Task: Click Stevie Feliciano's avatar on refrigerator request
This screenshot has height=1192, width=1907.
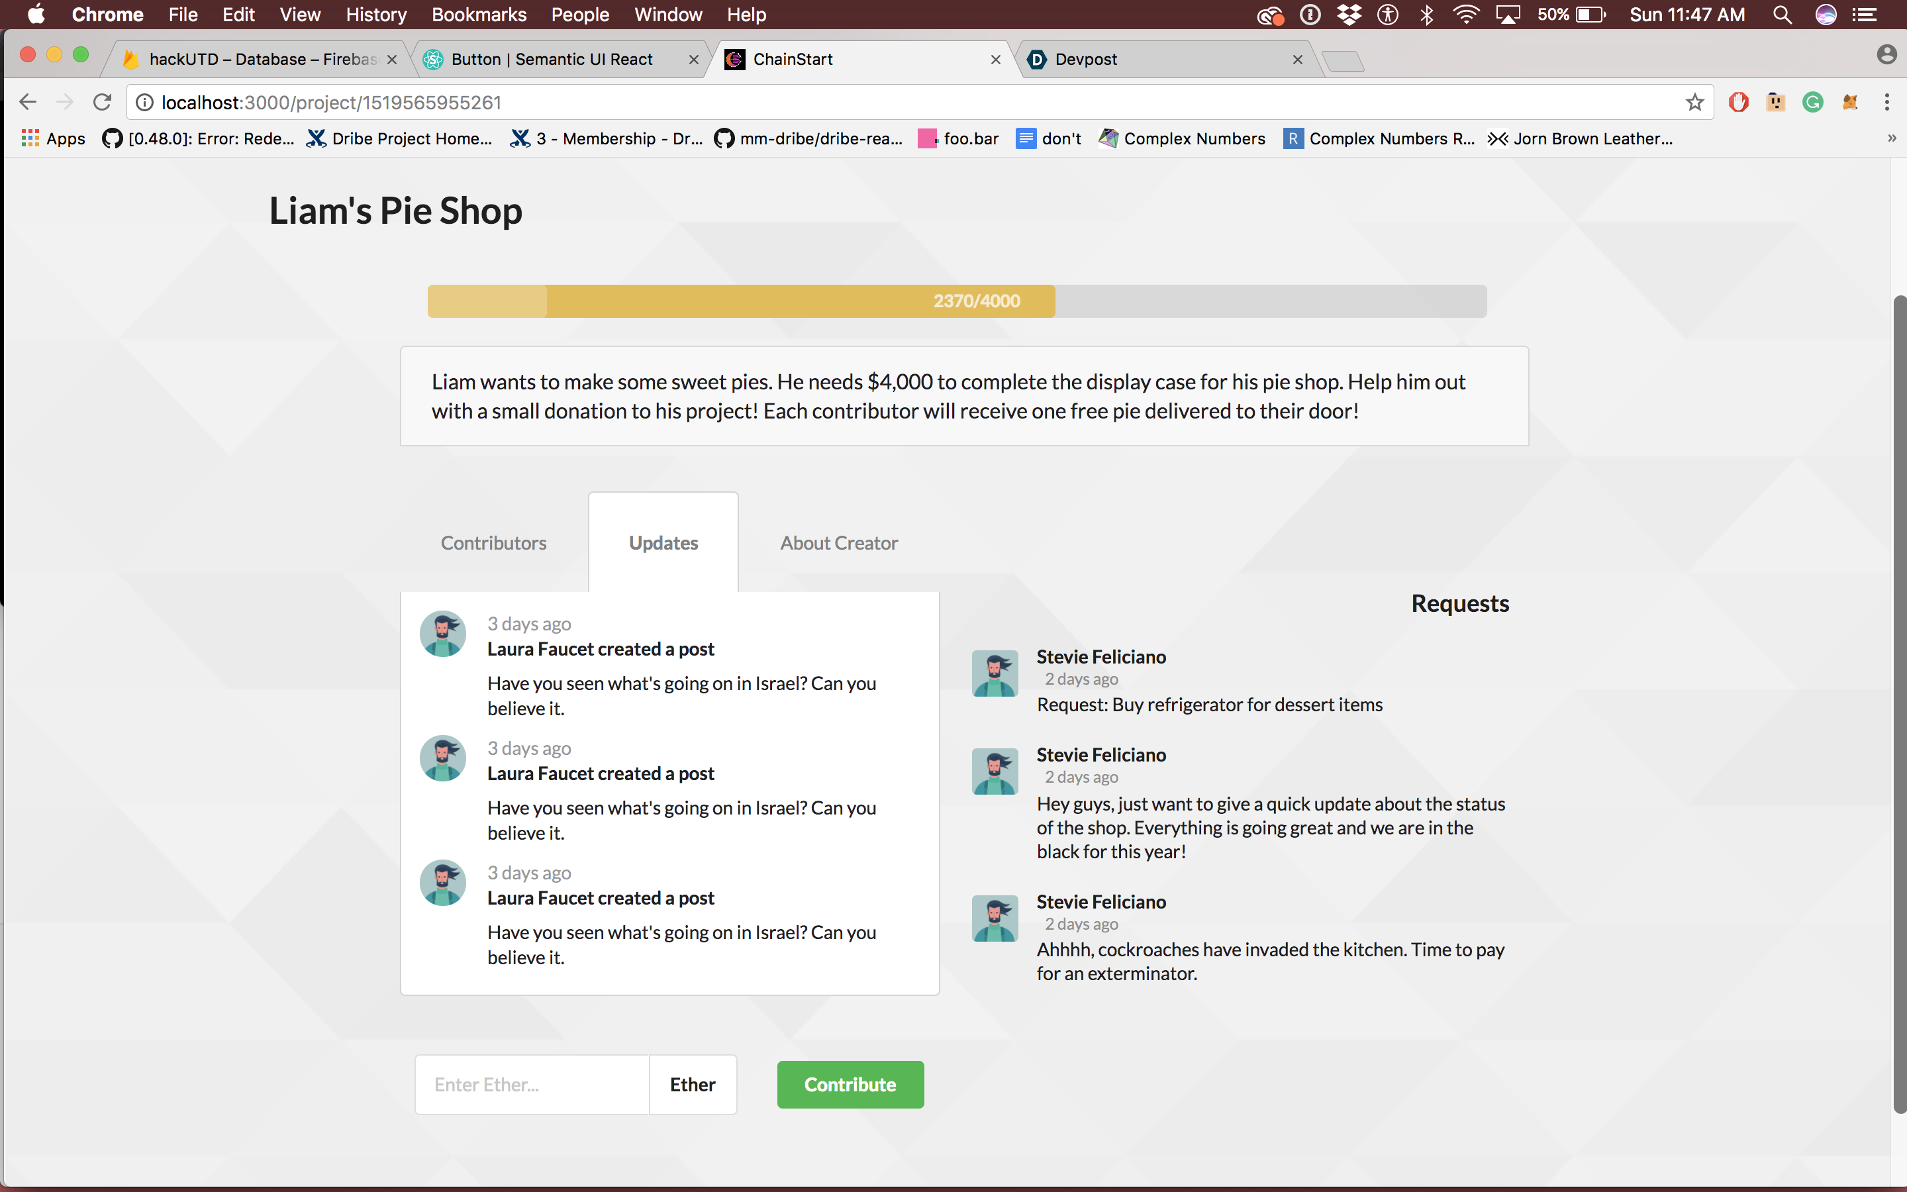Action: click(x=995, y=673)
